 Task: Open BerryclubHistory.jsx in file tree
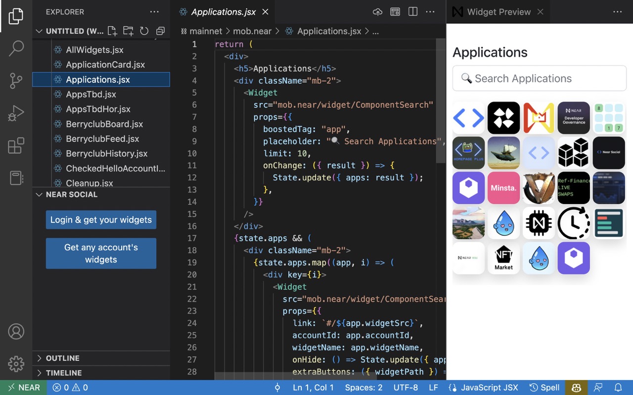click(101, 154)
